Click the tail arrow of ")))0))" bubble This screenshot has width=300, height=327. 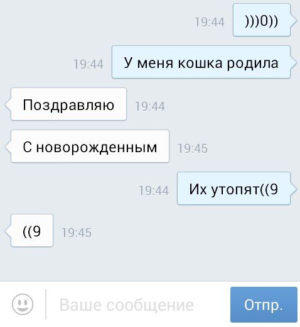point(294,21)
